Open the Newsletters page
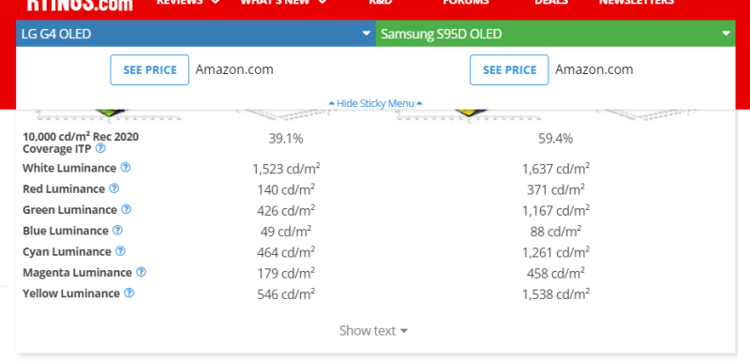This screenshot has width=750, height=361. (x=637, y=2)
